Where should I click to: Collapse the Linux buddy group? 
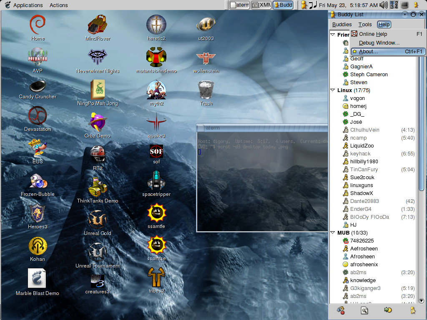tap(332, 90)
